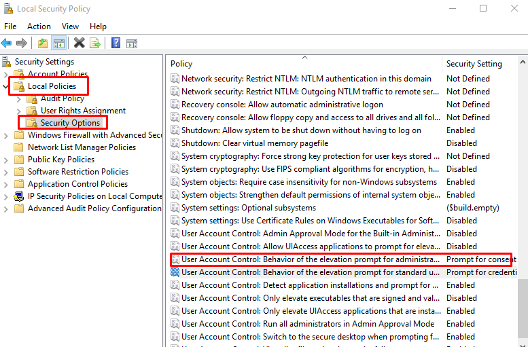528x347 pixels.
Task: Click icon beside 'Recovery console: Allow automatic administrative logon'
Action: tap(175, 105)
